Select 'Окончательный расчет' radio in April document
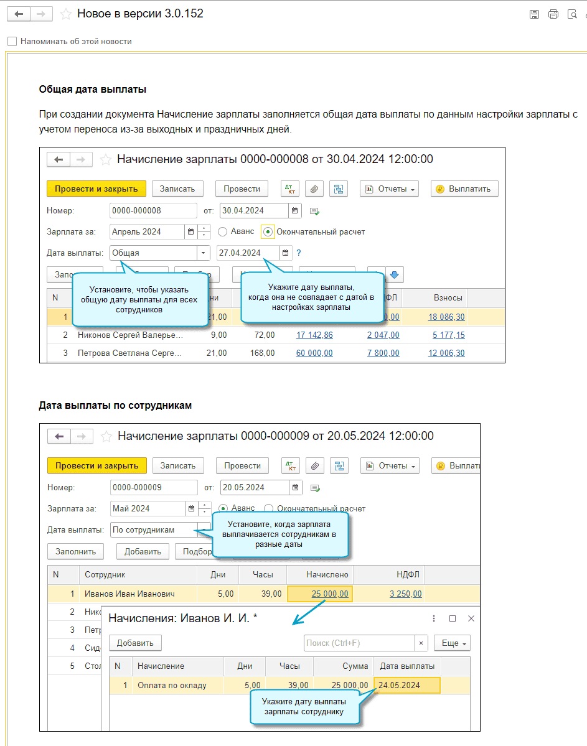Image resolution: width=587 pixels, height=746 pixels. point(268,231)
